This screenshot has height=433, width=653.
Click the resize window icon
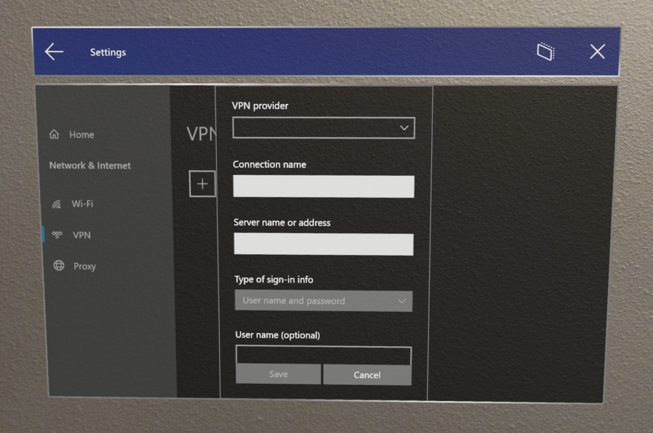[545, 52]
